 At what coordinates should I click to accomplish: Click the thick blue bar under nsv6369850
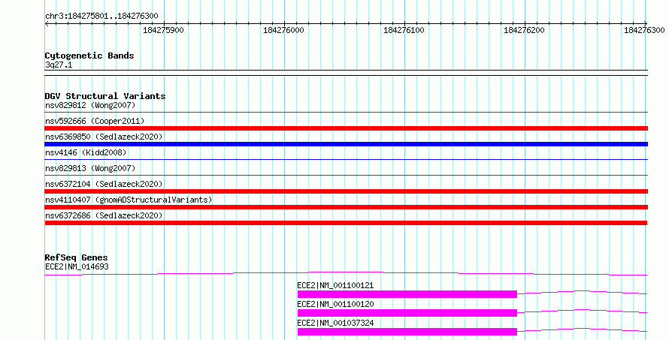pyautogui.click(x=346, y=144)
